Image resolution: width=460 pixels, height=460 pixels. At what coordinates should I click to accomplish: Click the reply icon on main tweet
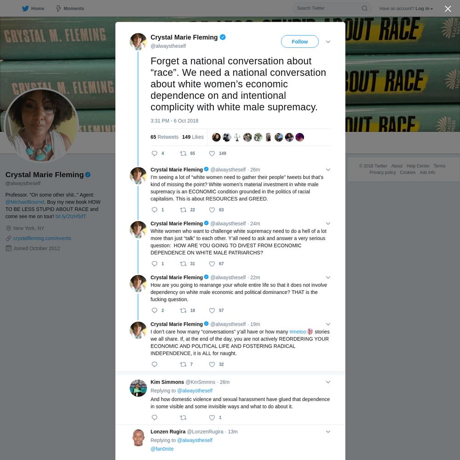click(154, 154)
